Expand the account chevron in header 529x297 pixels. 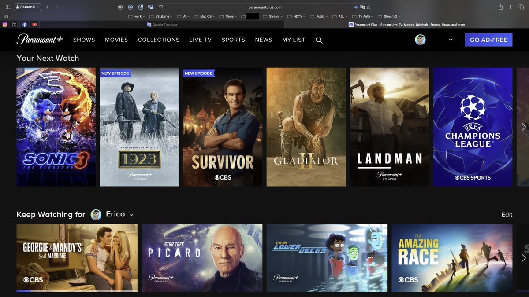pos(451,40)
